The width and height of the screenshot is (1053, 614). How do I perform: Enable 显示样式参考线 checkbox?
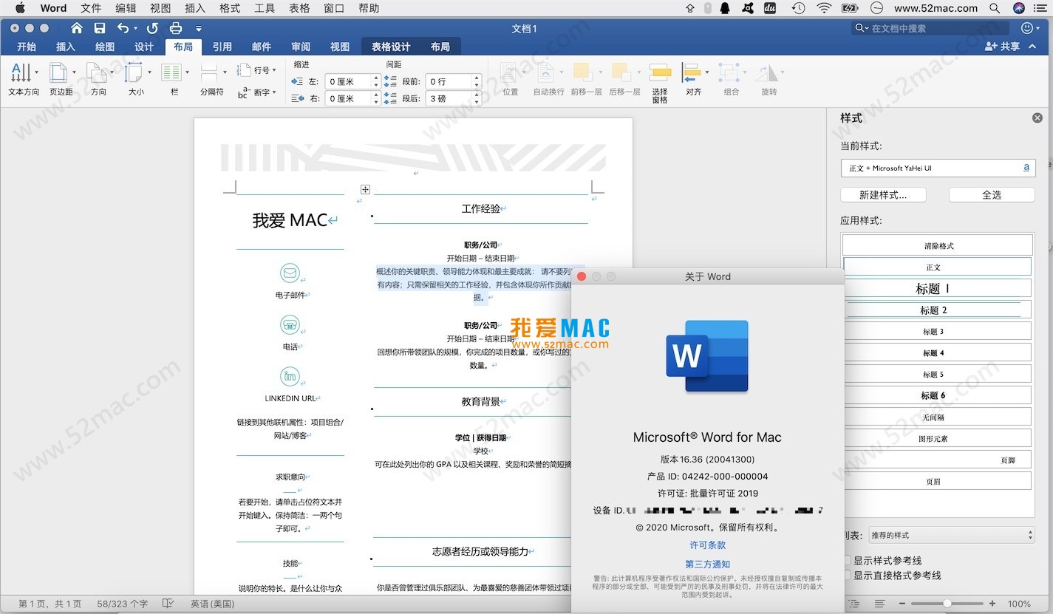click(x=847, y=561)
